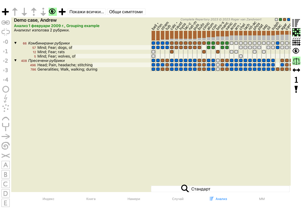Select the balance scales icon

(x=296, y=61)
